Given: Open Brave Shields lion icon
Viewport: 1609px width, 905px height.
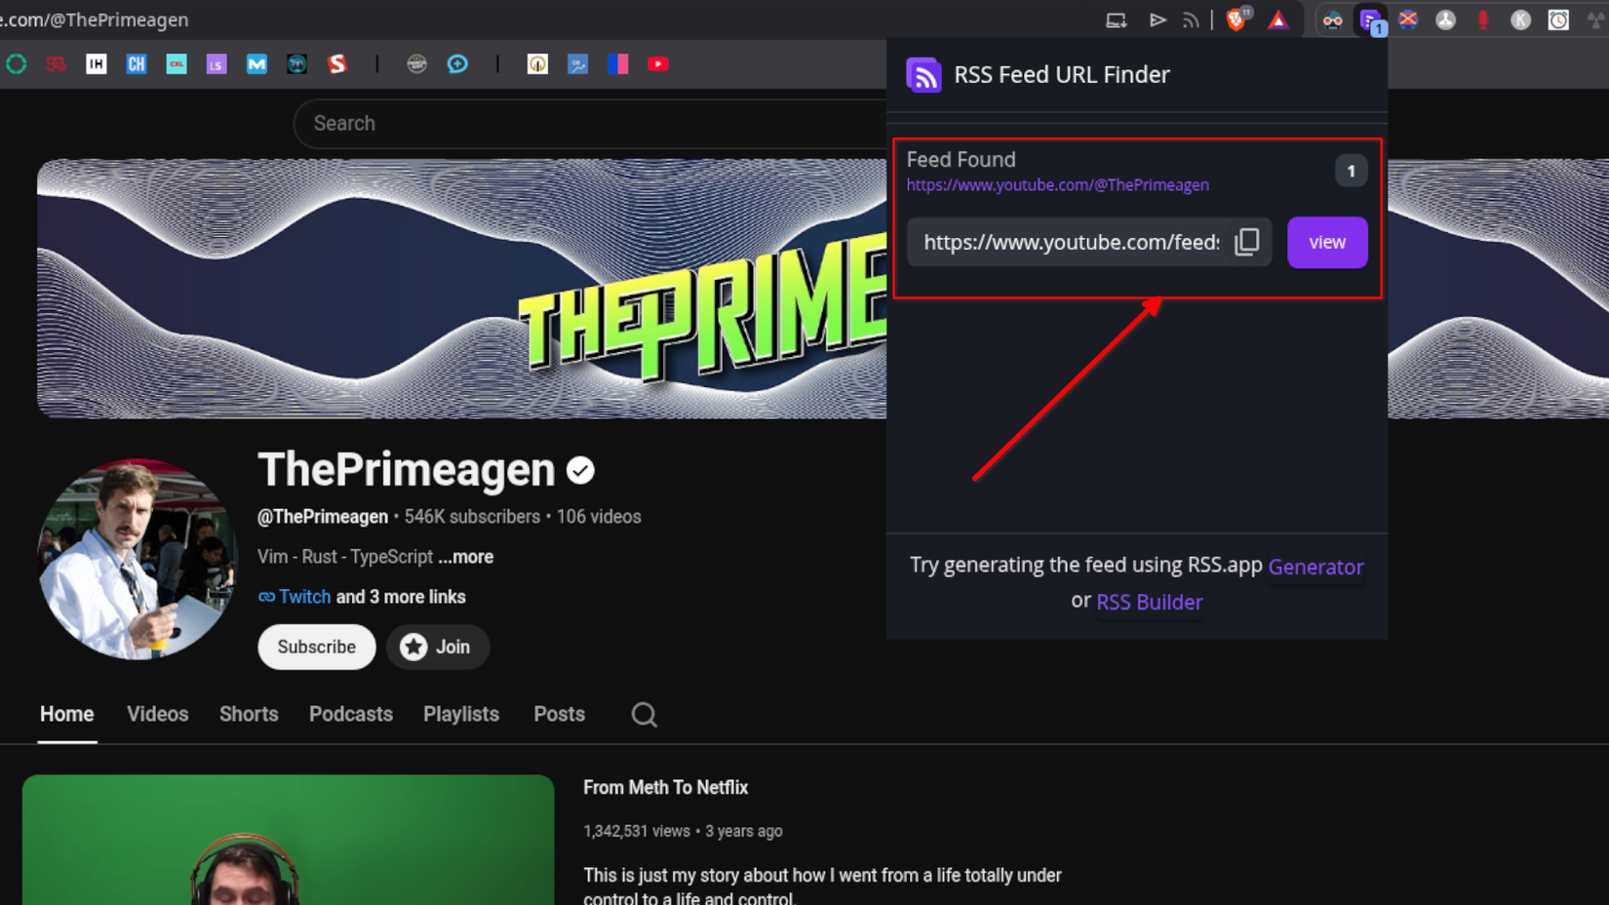Looking at the screenshot, I should tap(1236, 20).
